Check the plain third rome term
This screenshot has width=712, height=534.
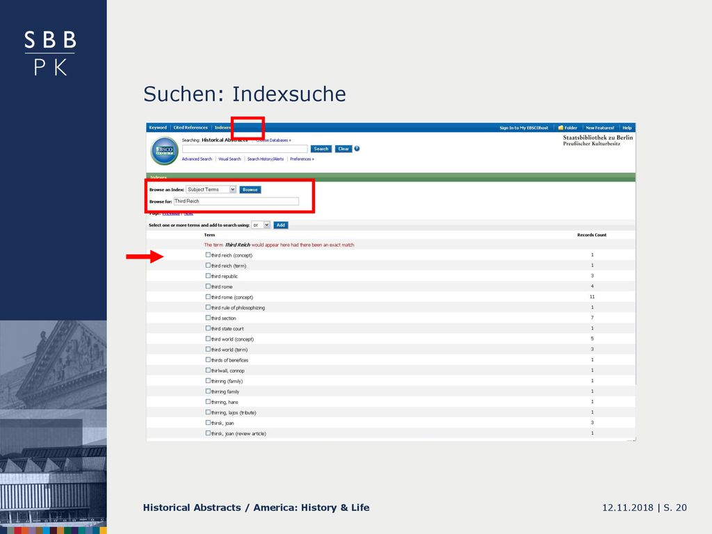208,286
